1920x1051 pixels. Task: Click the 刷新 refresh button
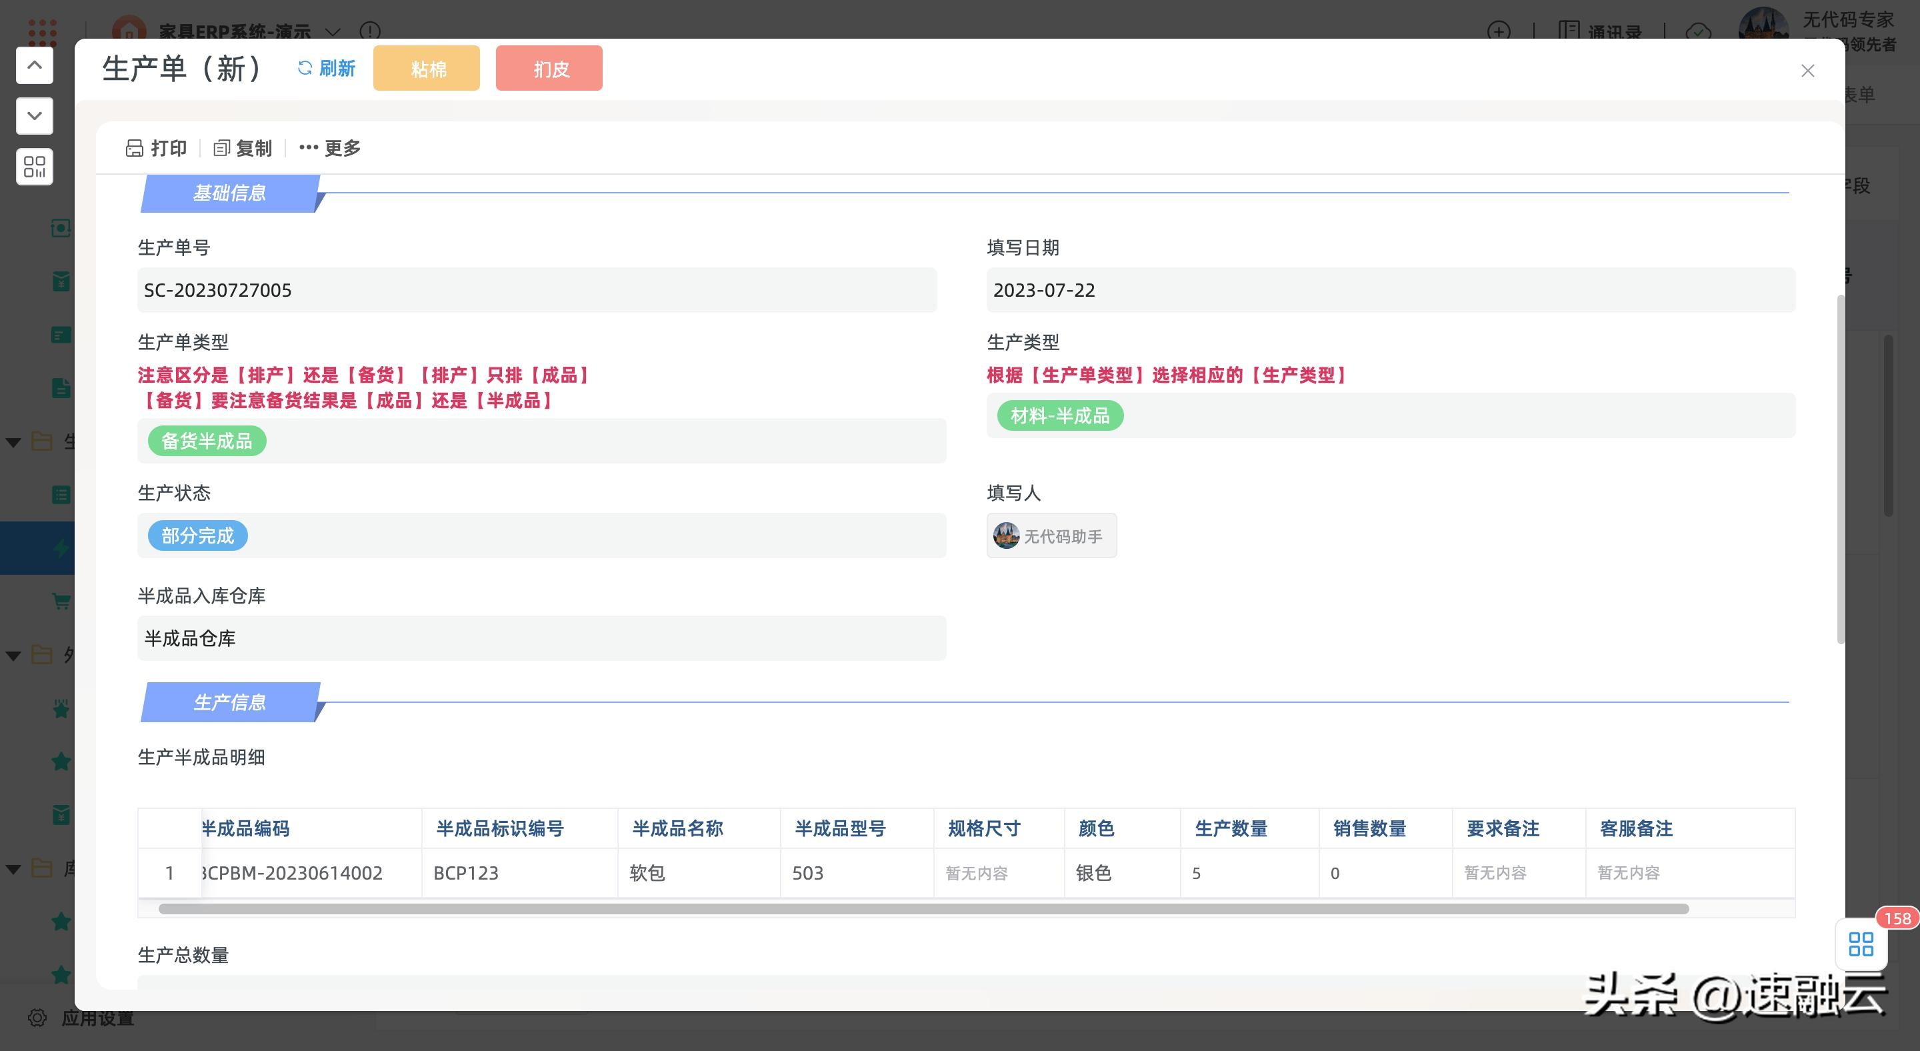pyautogui.click(x=326, y=69)
